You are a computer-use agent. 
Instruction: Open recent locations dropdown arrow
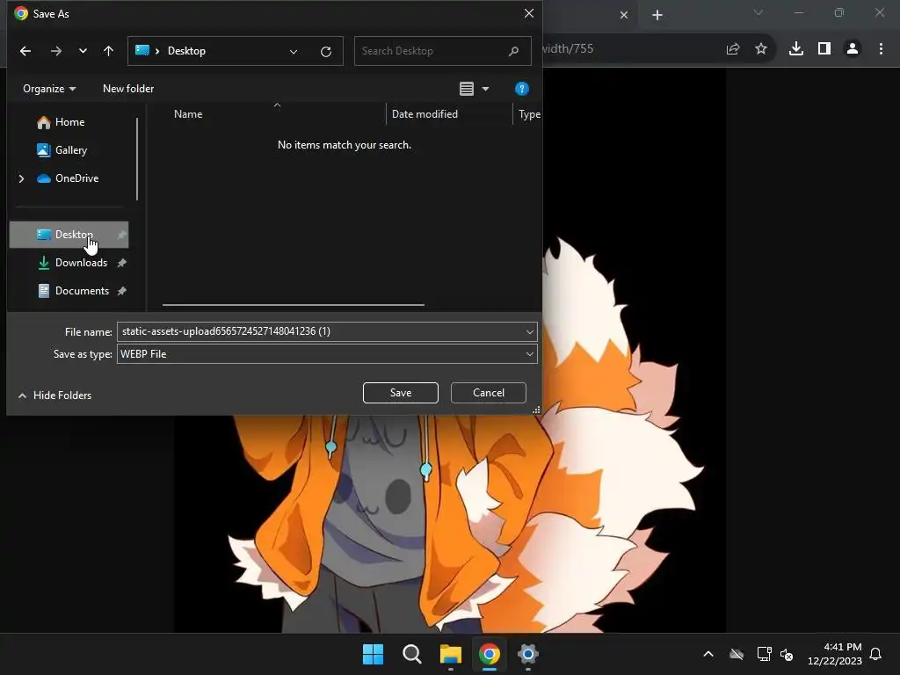83,51
